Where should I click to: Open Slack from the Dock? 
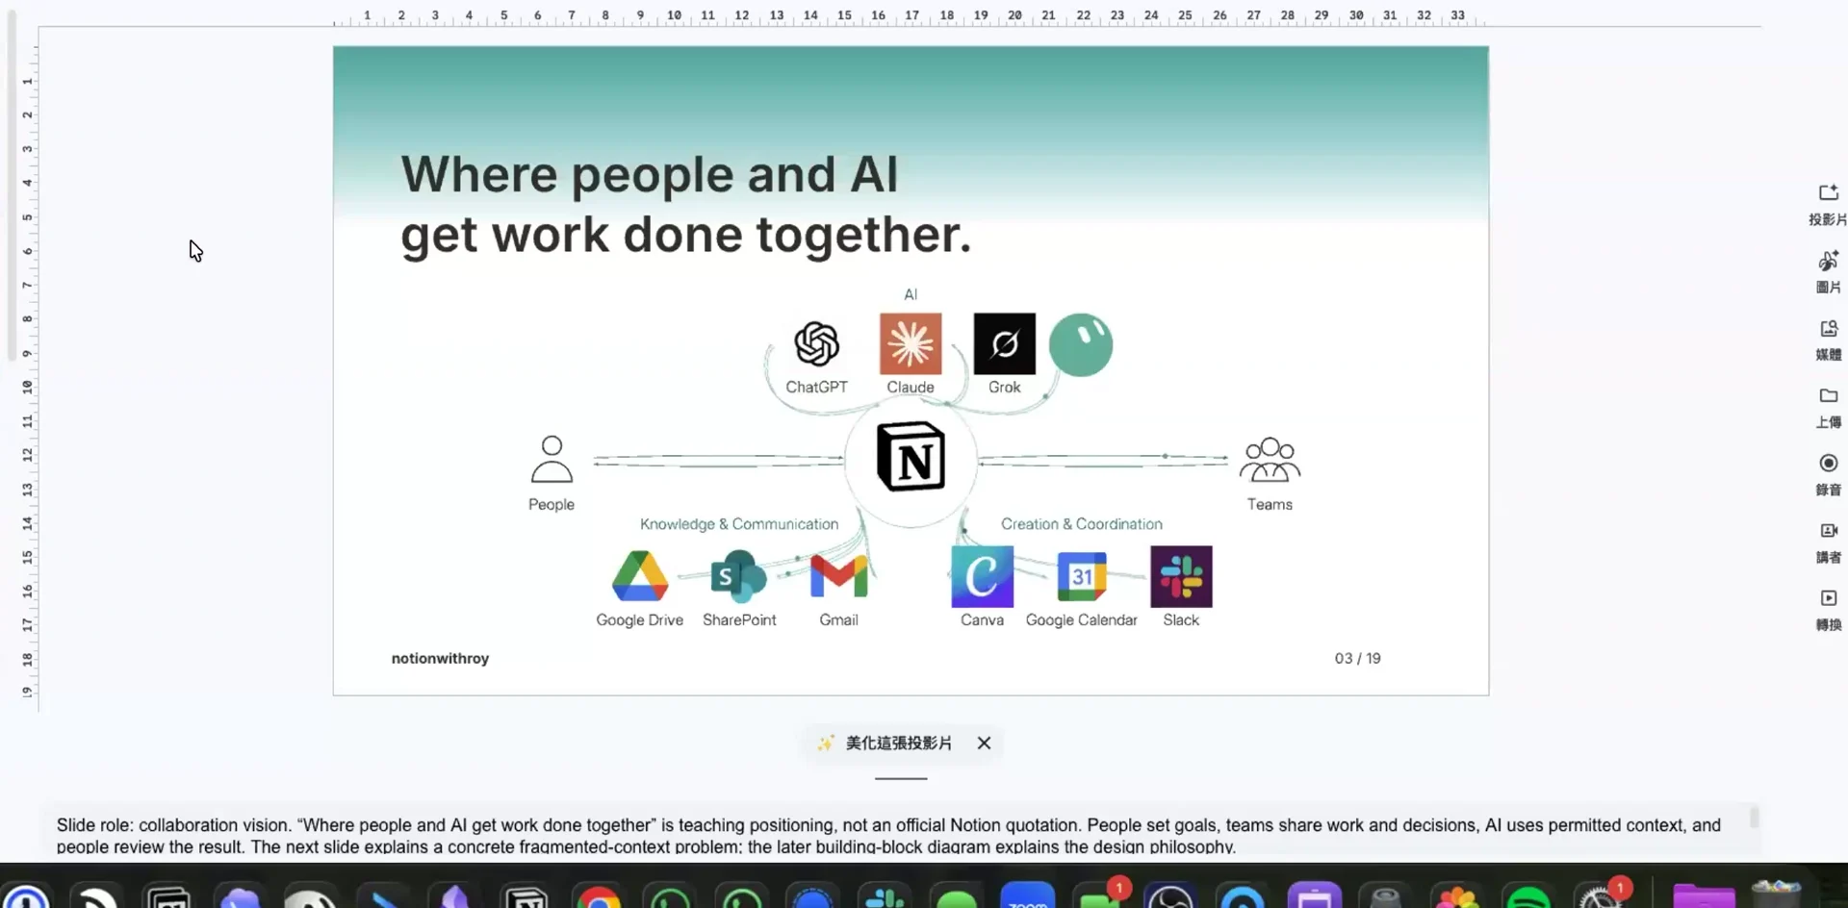click(884, 895)
